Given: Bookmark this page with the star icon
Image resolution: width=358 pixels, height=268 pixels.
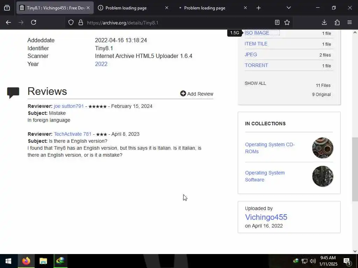Looking at the screenshot, I should click(x=287, y=22).
